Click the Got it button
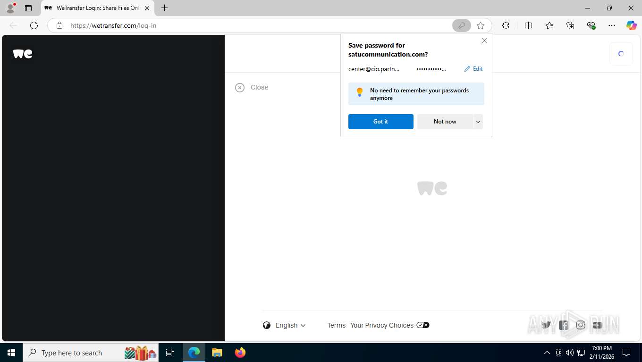Screen dimensions: 642x362 coord(381,122)
